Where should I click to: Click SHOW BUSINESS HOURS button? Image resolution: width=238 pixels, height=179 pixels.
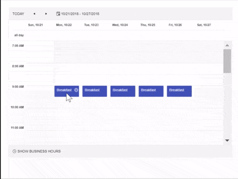coord(37,151)
